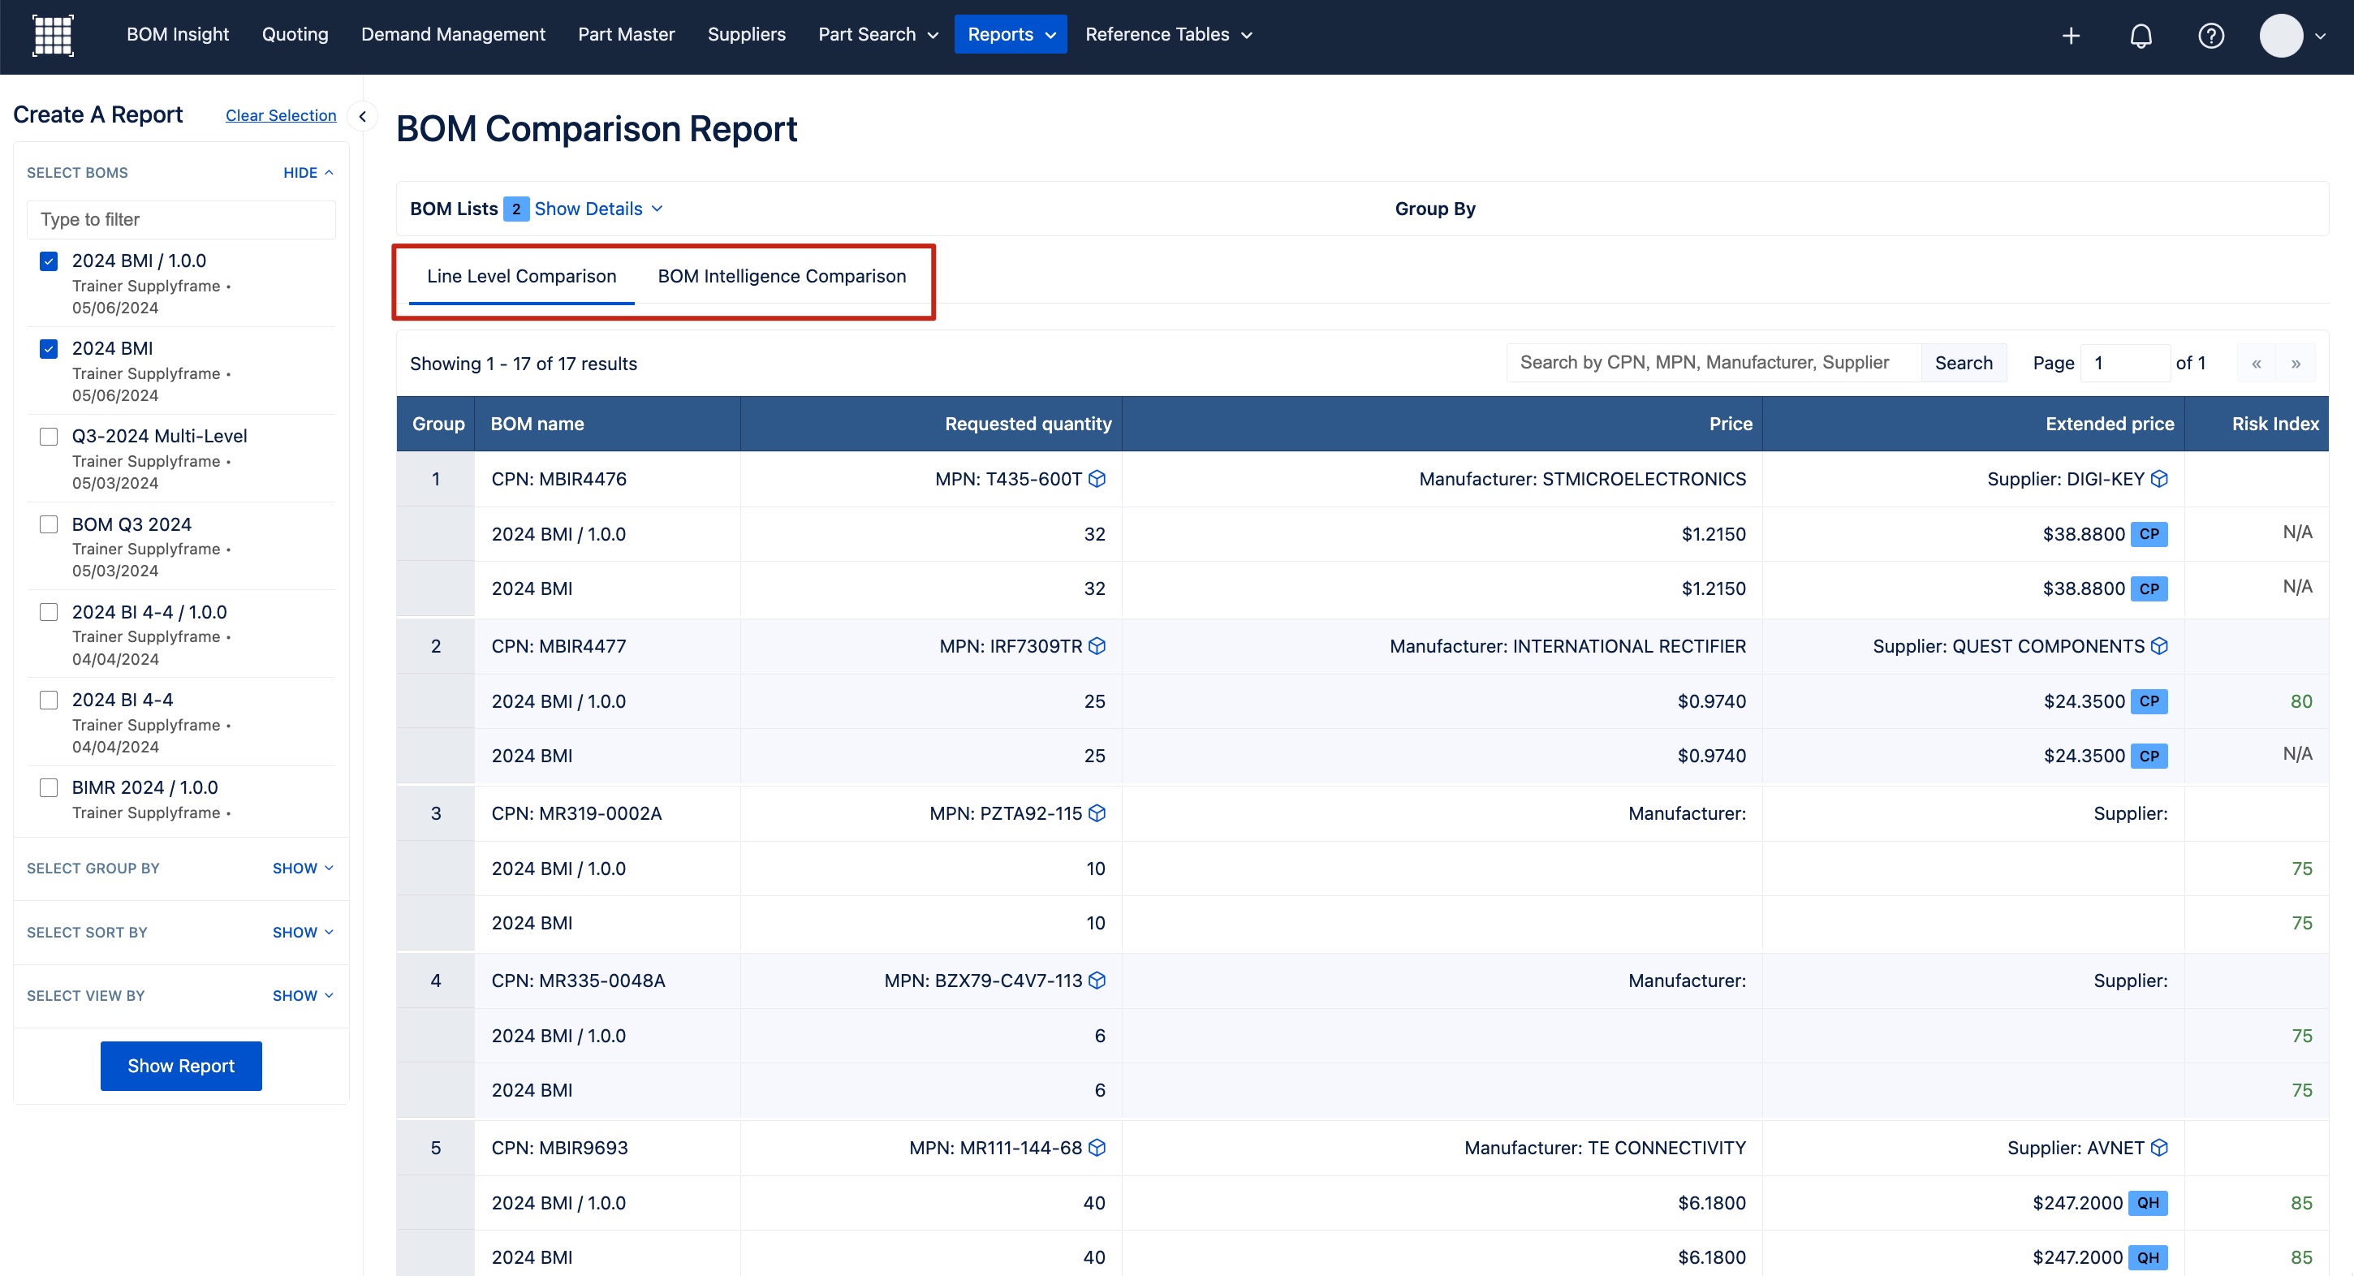Click the cube icon next to QUEST COMPONENTS
Screen dimensions: 2354x1276
[2159, 646]
